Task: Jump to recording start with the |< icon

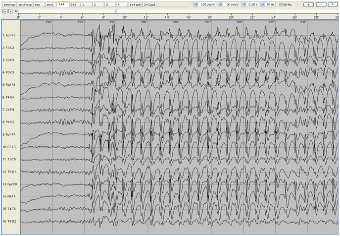Action: 5,11
